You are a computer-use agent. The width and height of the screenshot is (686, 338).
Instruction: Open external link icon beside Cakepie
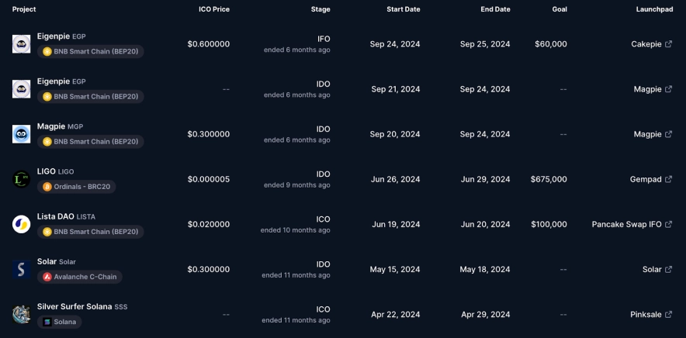669,44
